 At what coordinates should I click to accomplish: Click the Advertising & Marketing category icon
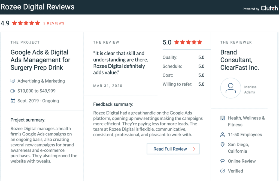click(13, 81)
